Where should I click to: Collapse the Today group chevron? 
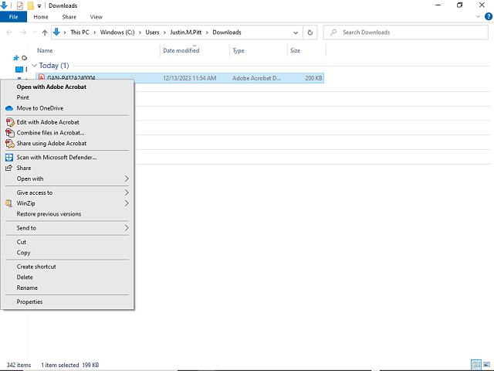[x=34, y=66]
